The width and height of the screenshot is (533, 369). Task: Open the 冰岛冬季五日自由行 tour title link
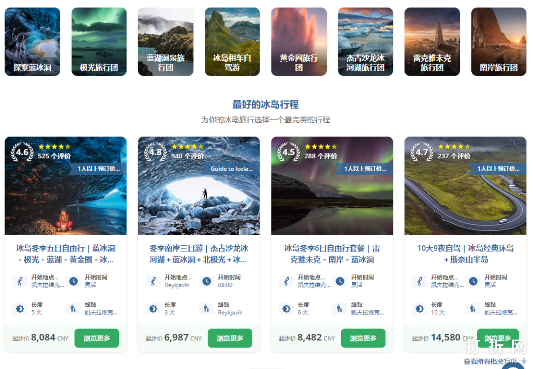66,254
